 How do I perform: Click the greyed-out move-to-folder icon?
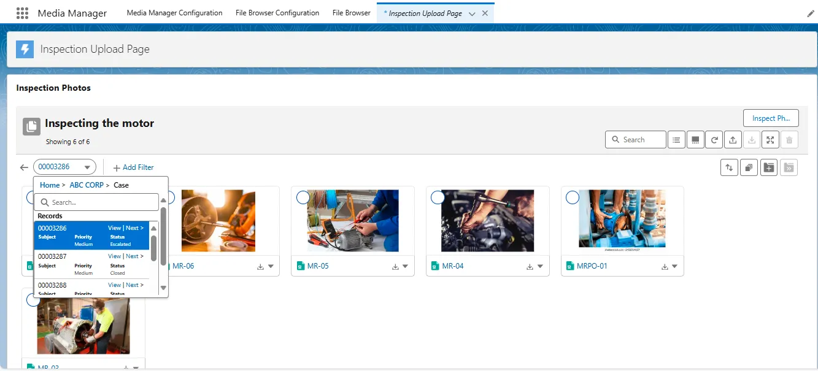tap(789, 167)
